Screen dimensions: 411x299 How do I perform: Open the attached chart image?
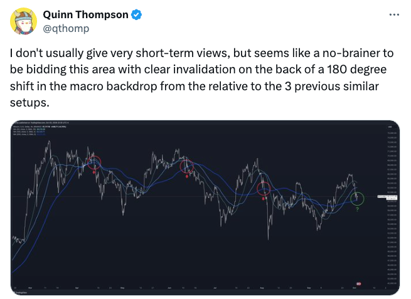[205, 208]
